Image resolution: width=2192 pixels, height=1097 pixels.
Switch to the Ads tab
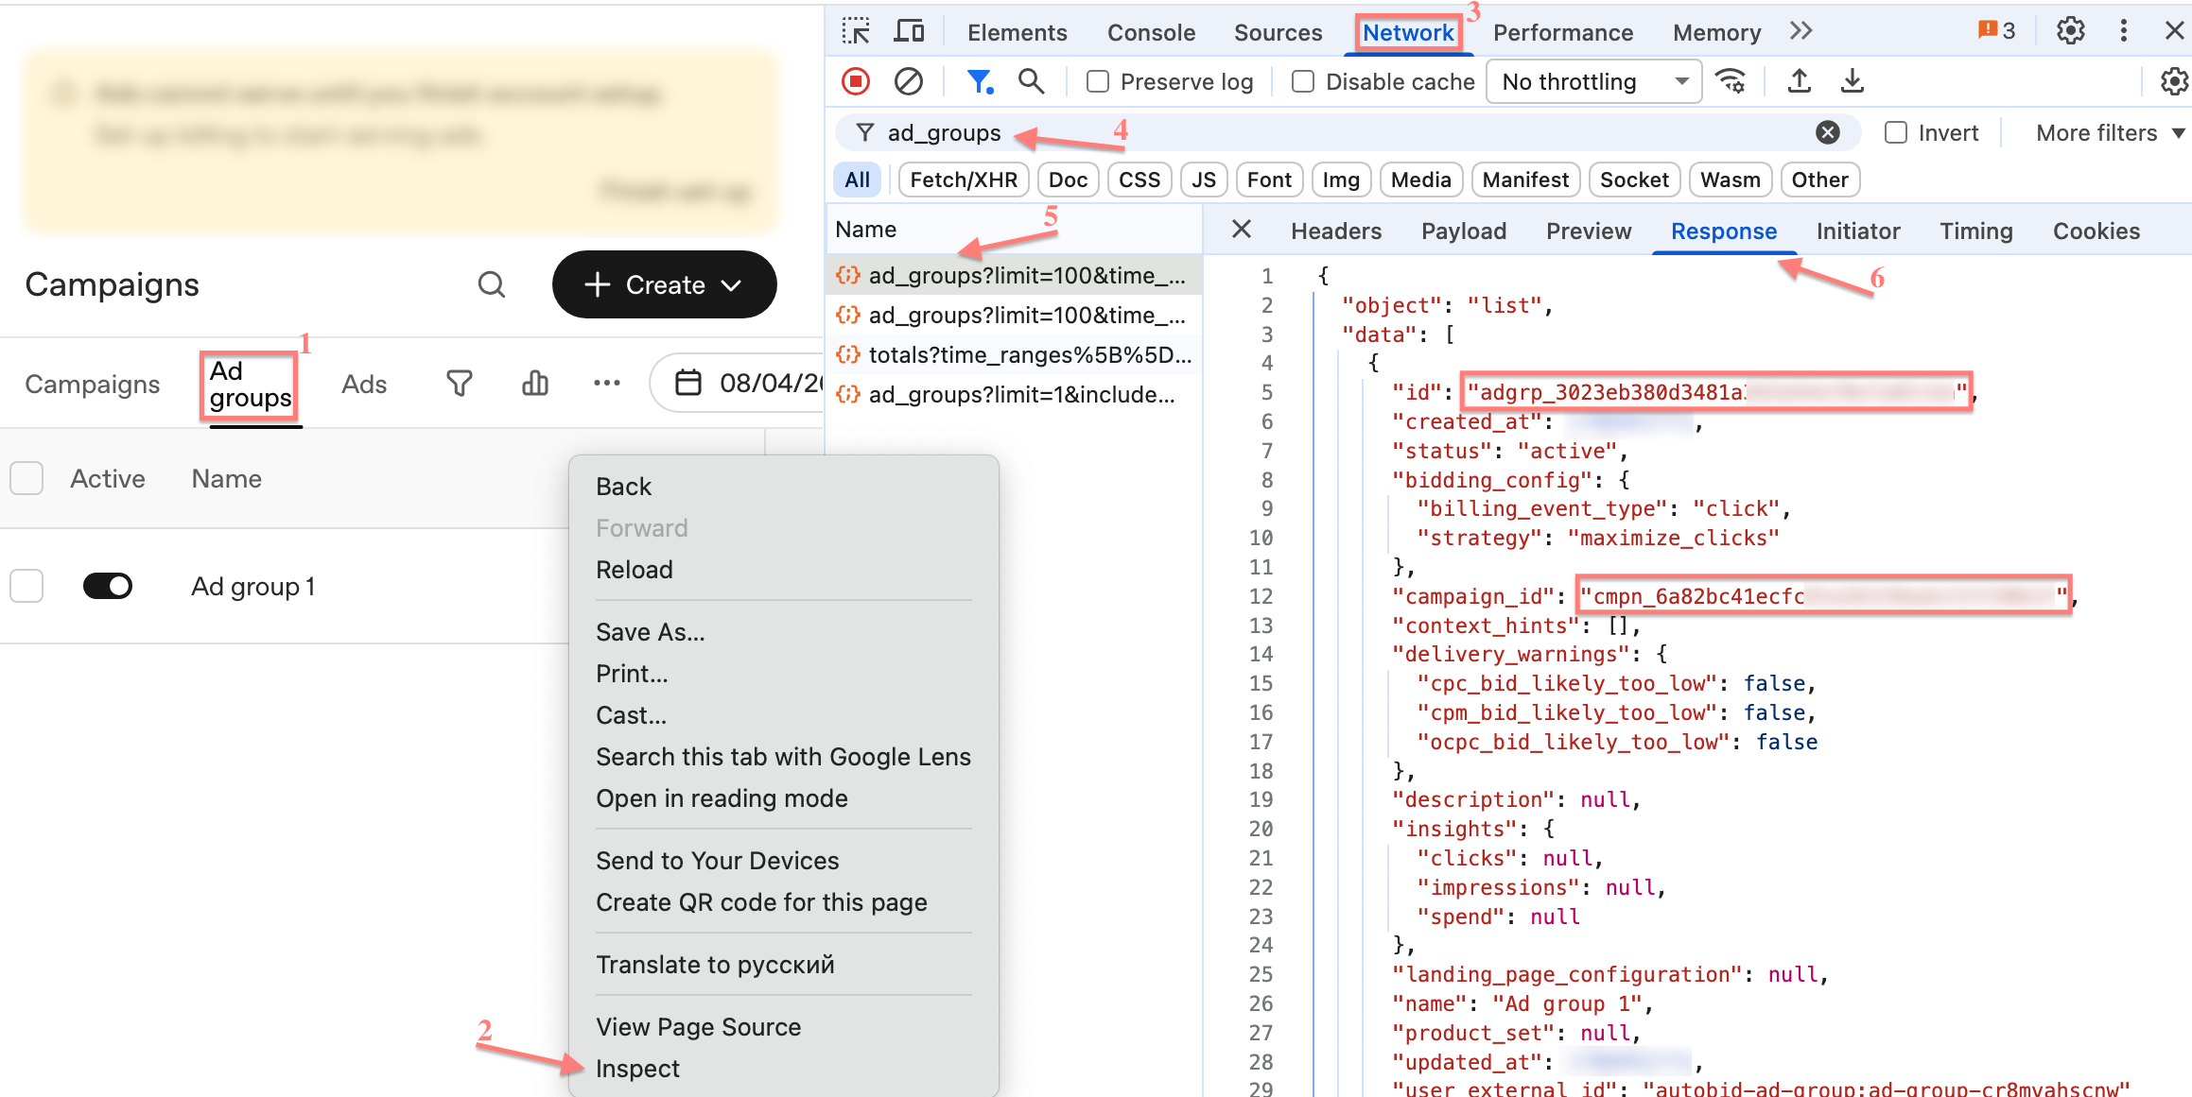coord(364,384)
